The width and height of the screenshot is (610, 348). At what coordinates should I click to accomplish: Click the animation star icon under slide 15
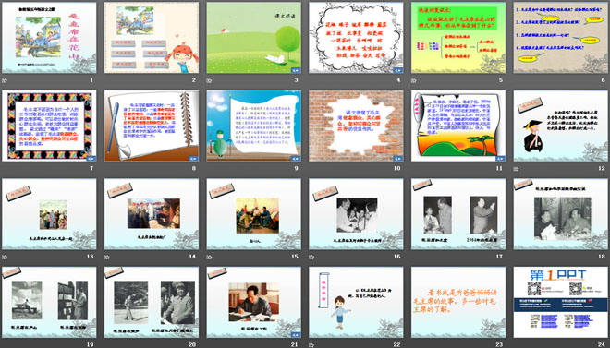209,257
